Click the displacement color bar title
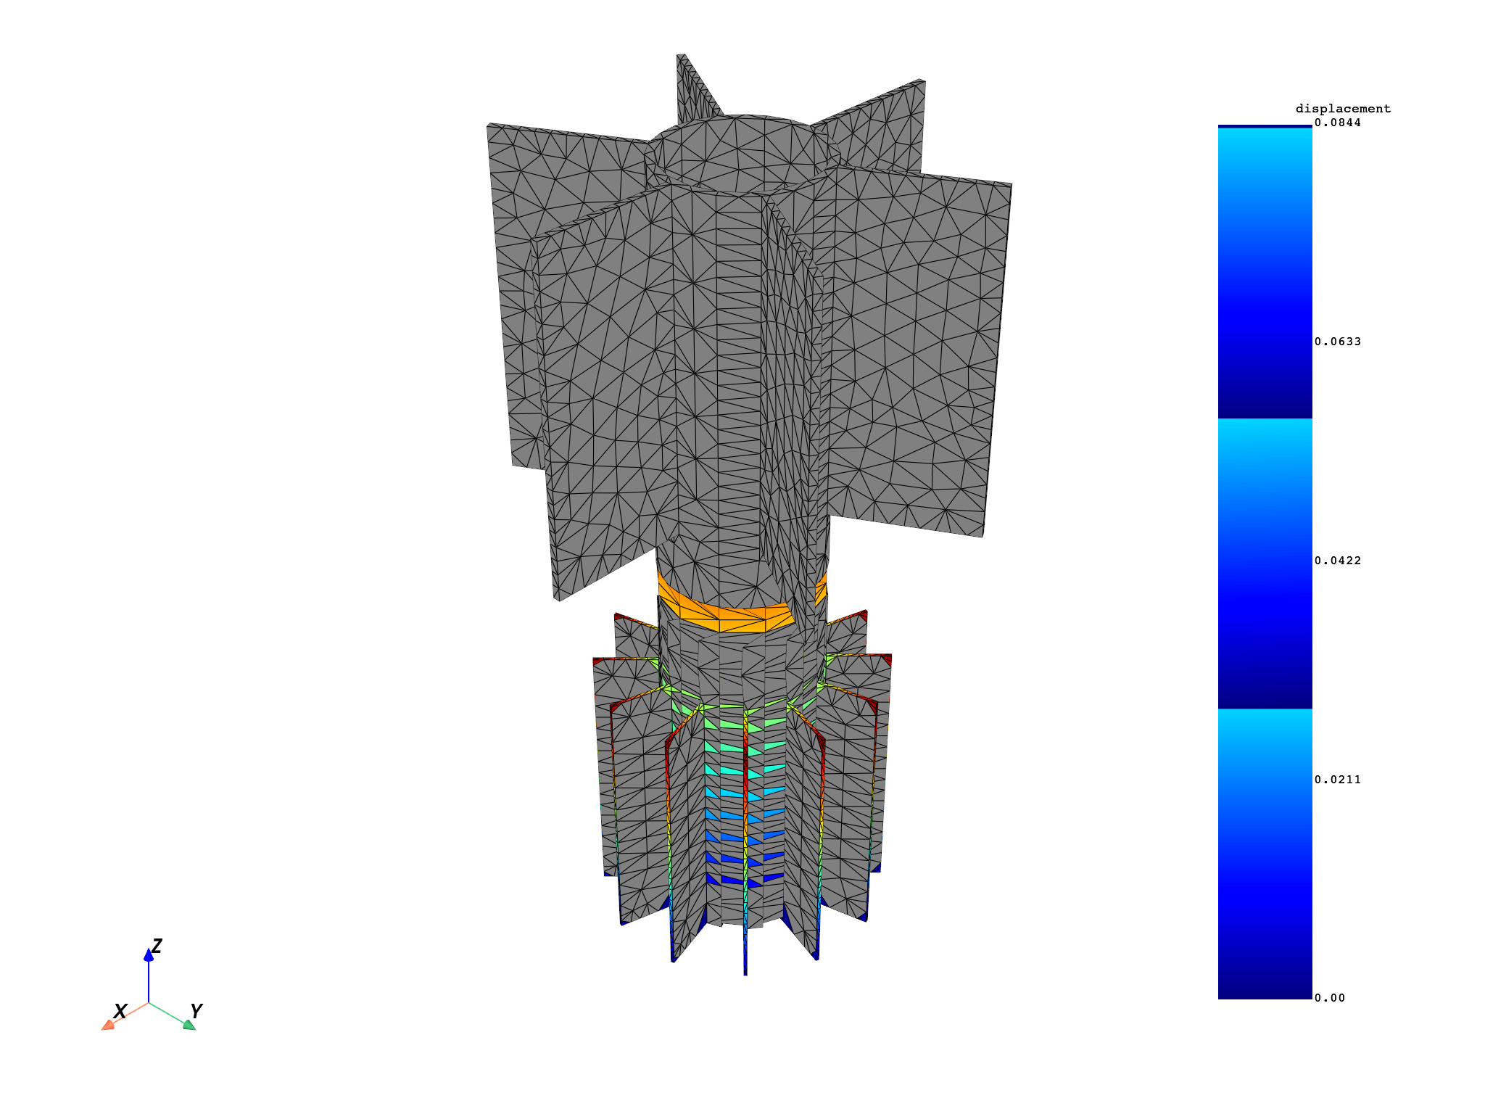 coord(1343,109)
